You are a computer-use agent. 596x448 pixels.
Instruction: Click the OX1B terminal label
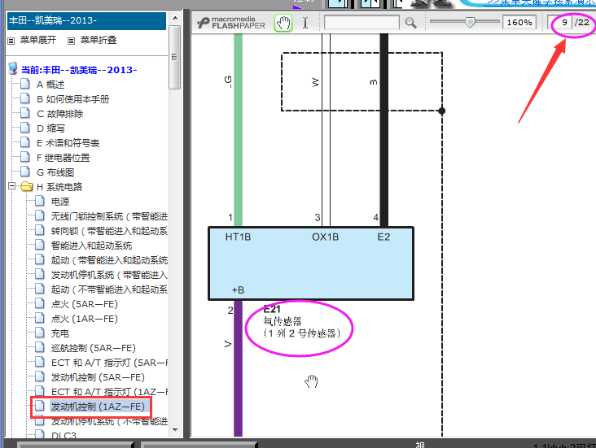326,237
